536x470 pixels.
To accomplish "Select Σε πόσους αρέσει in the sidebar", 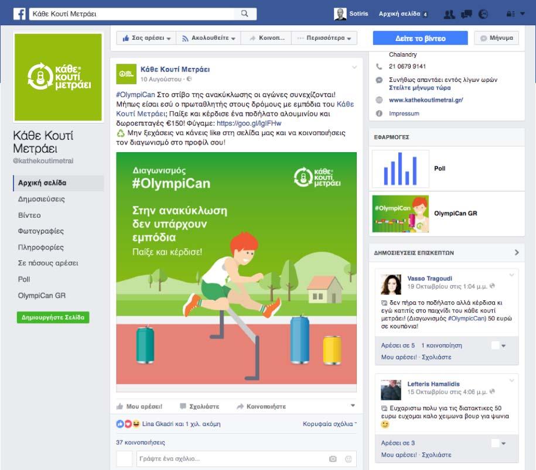I will coord(48,263).
